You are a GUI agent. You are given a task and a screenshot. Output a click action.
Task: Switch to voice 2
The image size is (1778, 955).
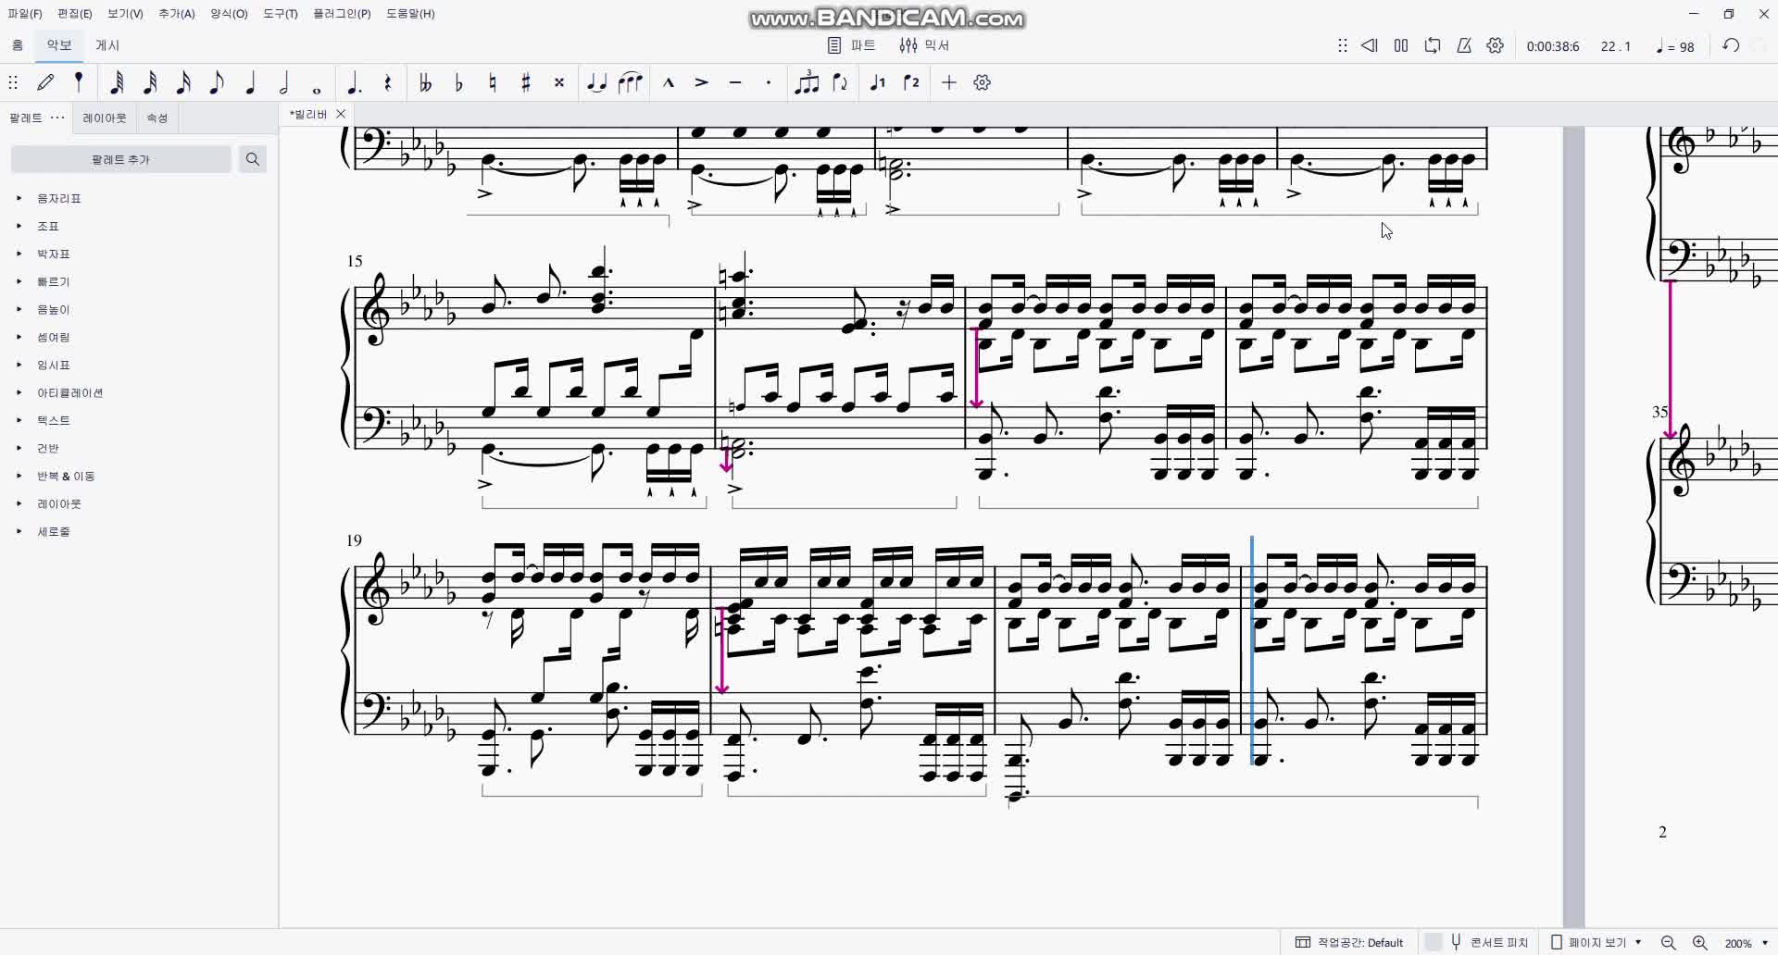pyautogui.click(x=911, y=82)
